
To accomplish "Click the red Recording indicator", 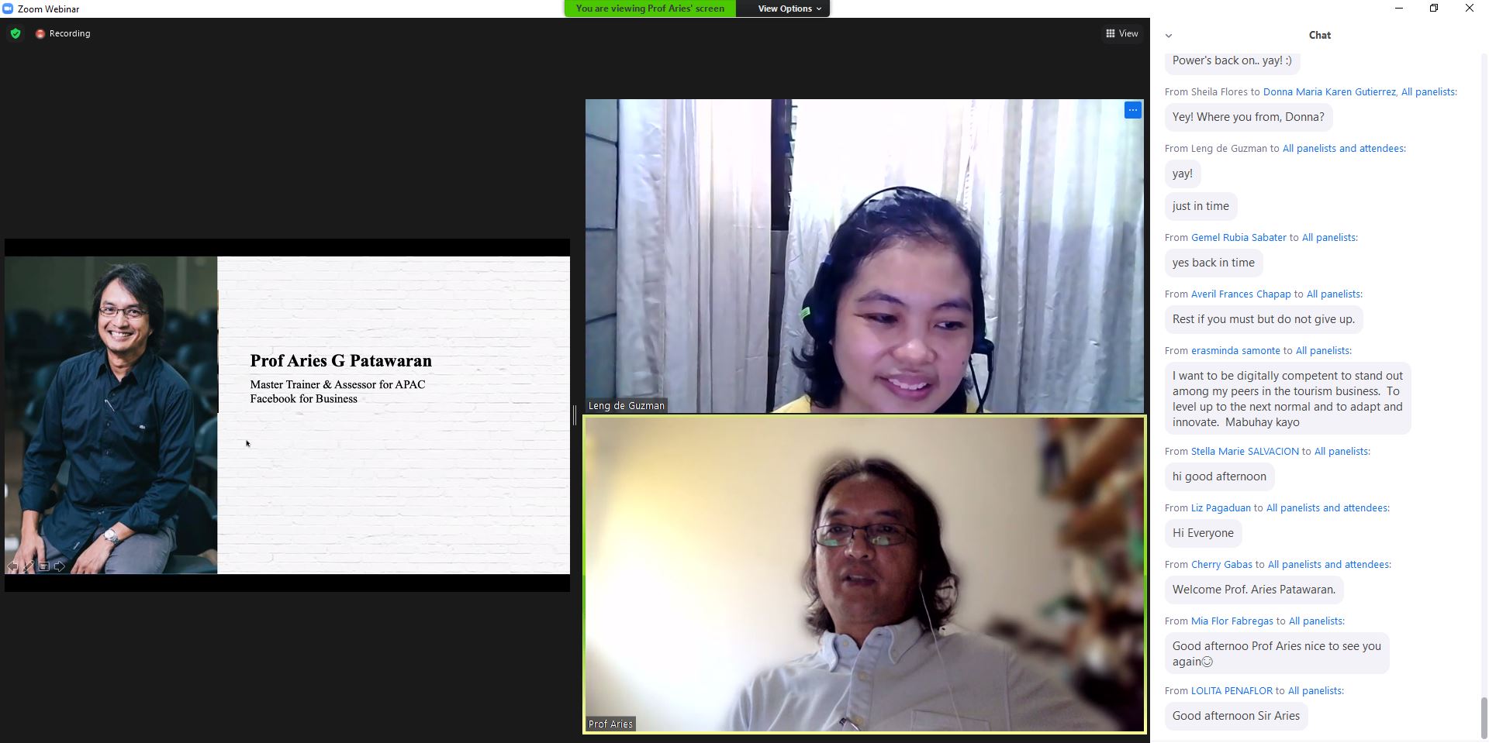I will pos(63,33).
